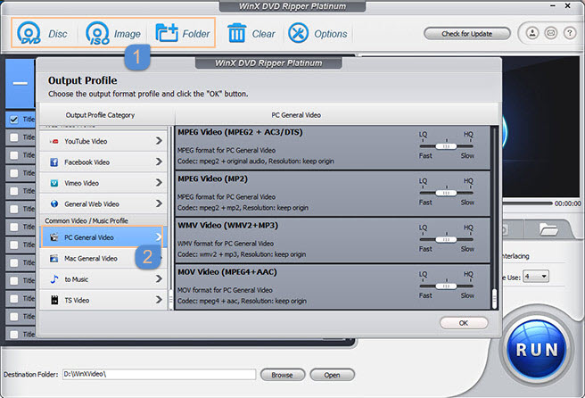The height and width of the screenshot is (398, 585).
Task: Expand General Web Video category arrow
Action: pyautogui.click(x=159, y=203)
